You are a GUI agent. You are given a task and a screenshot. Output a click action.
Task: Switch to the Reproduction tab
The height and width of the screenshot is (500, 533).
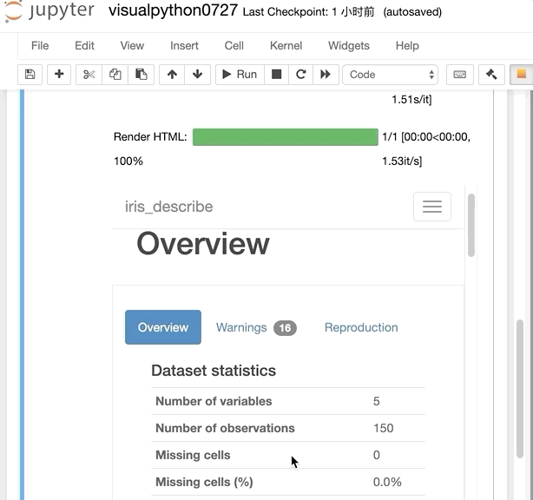361,327
